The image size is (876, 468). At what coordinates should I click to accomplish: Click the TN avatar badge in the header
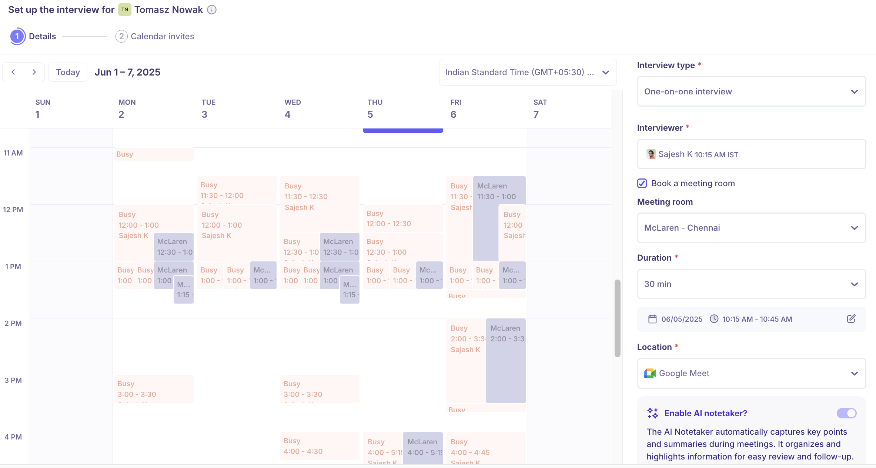click(124, 10)
